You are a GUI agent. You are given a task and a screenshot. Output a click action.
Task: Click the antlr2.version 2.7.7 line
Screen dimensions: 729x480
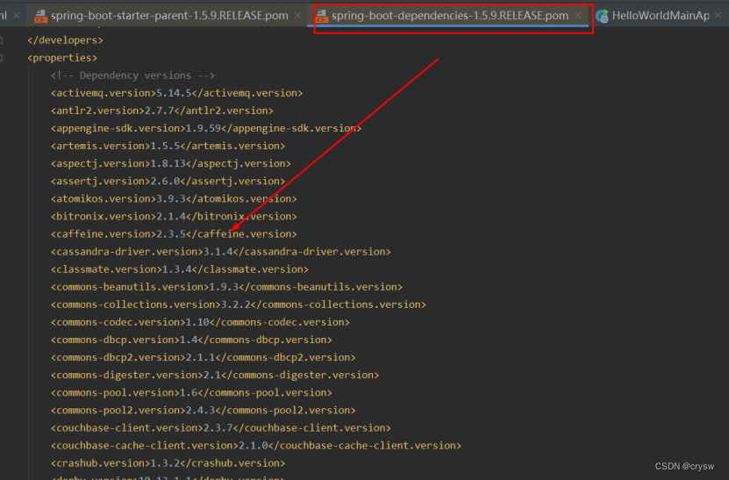point(161,111)
